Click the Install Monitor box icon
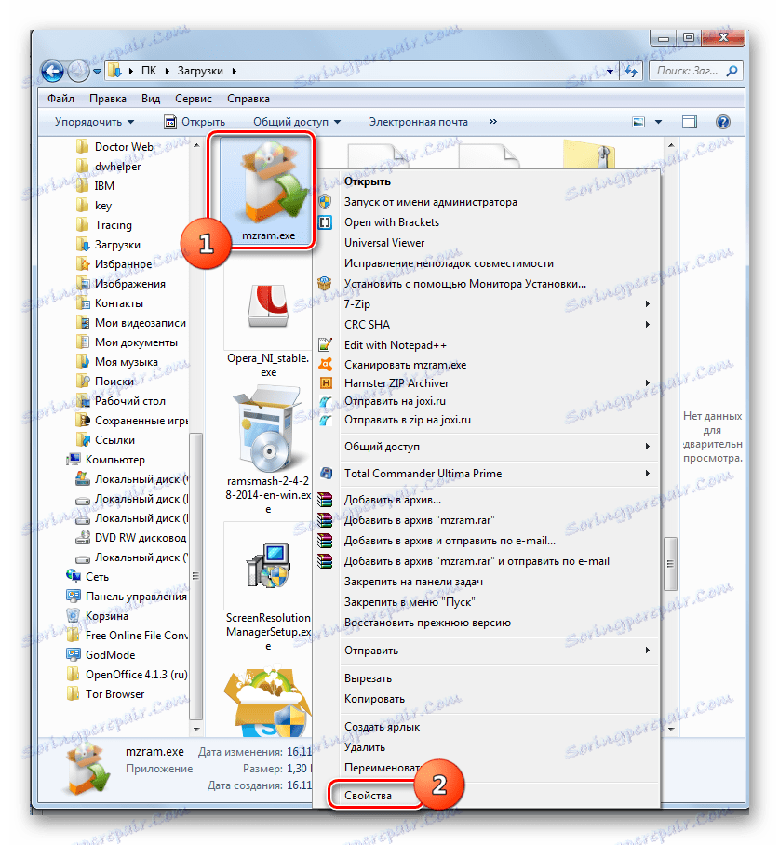 (x=325, y=284)
